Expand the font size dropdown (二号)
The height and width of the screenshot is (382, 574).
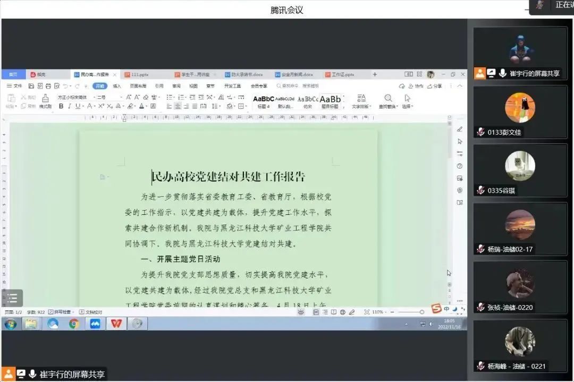coord(109,97)
